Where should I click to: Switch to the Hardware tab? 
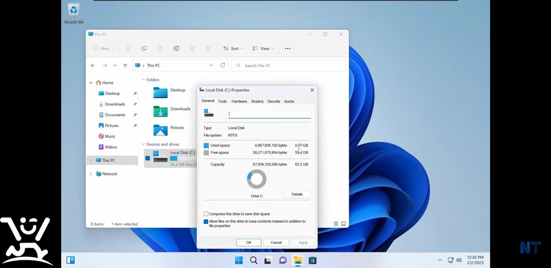(239, 101)
